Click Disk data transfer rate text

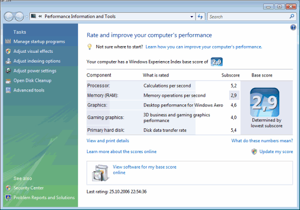click(165, 130)
